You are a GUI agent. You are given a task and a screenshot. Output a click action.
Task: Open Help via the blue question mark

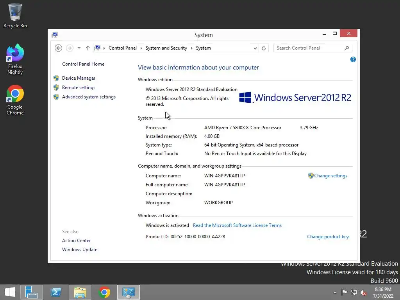pos(353,59)
